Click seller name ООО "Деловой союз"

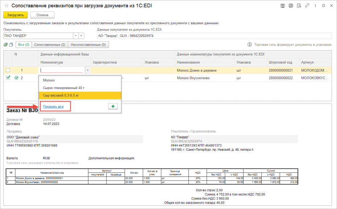(x=23, y=137)
